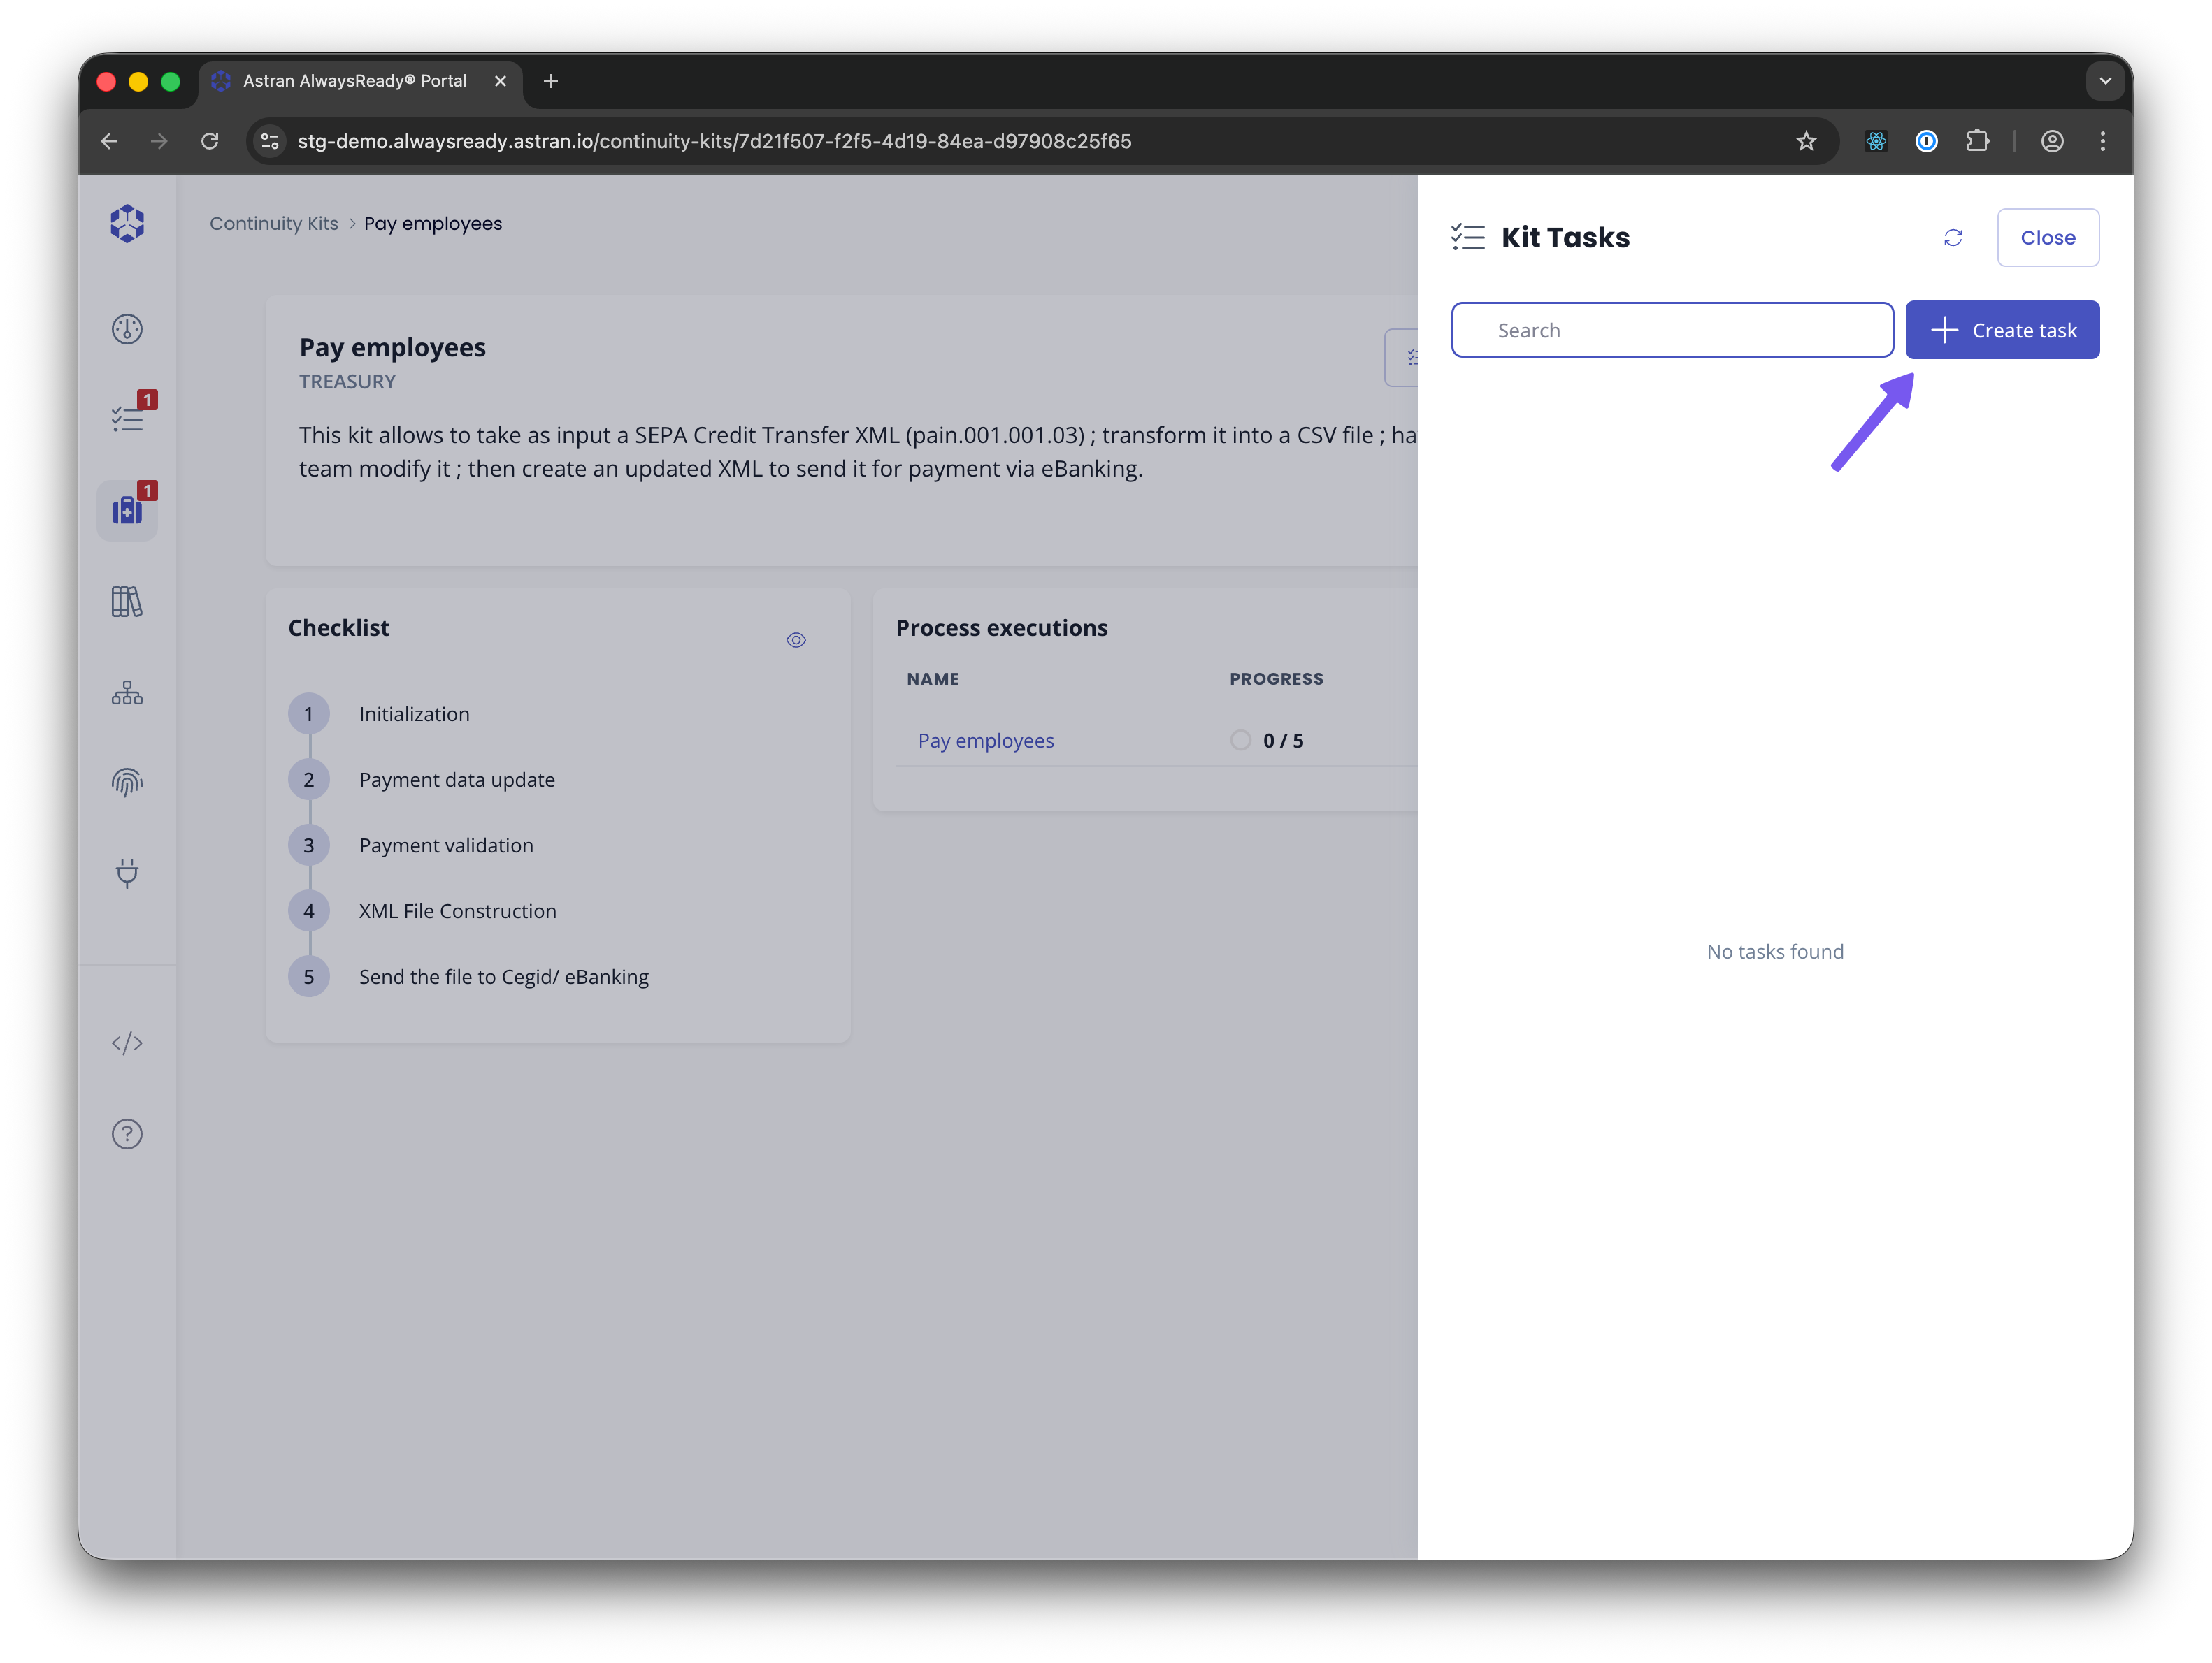Open Chrome's three-dot menu
2212x1663 pixels.
pyautogui.click(x=2103, y=141)
